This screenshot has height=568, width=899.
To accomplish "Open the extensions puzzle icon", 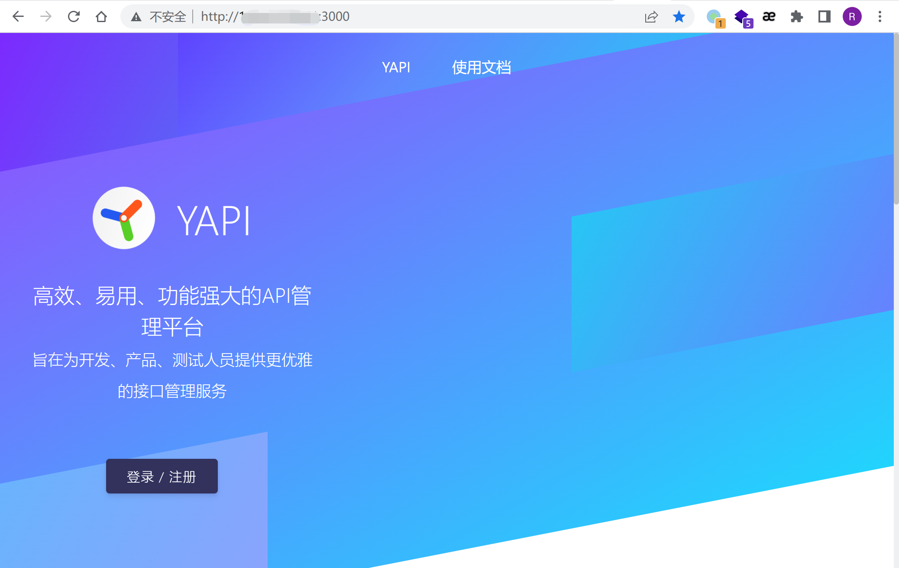I will click(x=796, y=17).
